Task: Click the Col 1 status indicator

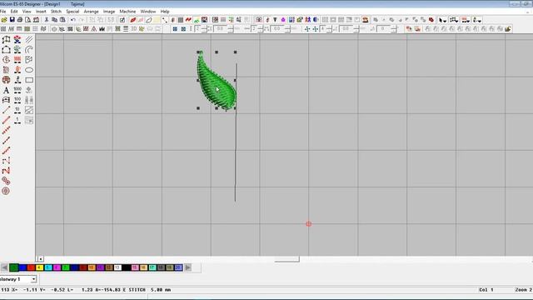Action: pyautogui.click(x=486, y=290)
